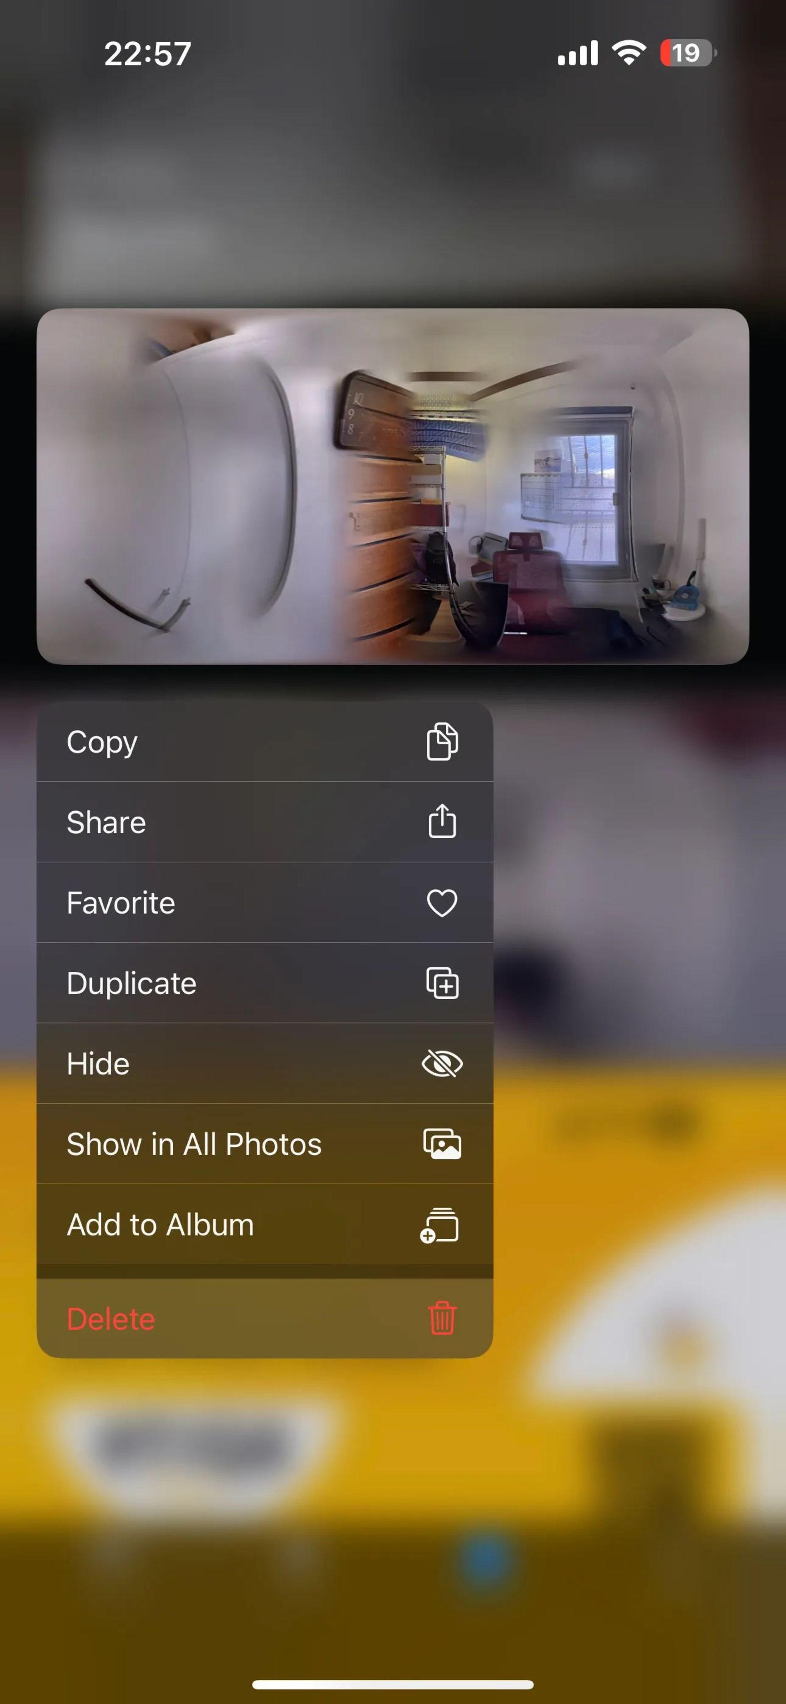Image resolution: width=786 pixels, height=1704 pixels.
Task: Tap the Share icon
Action: 441,823
